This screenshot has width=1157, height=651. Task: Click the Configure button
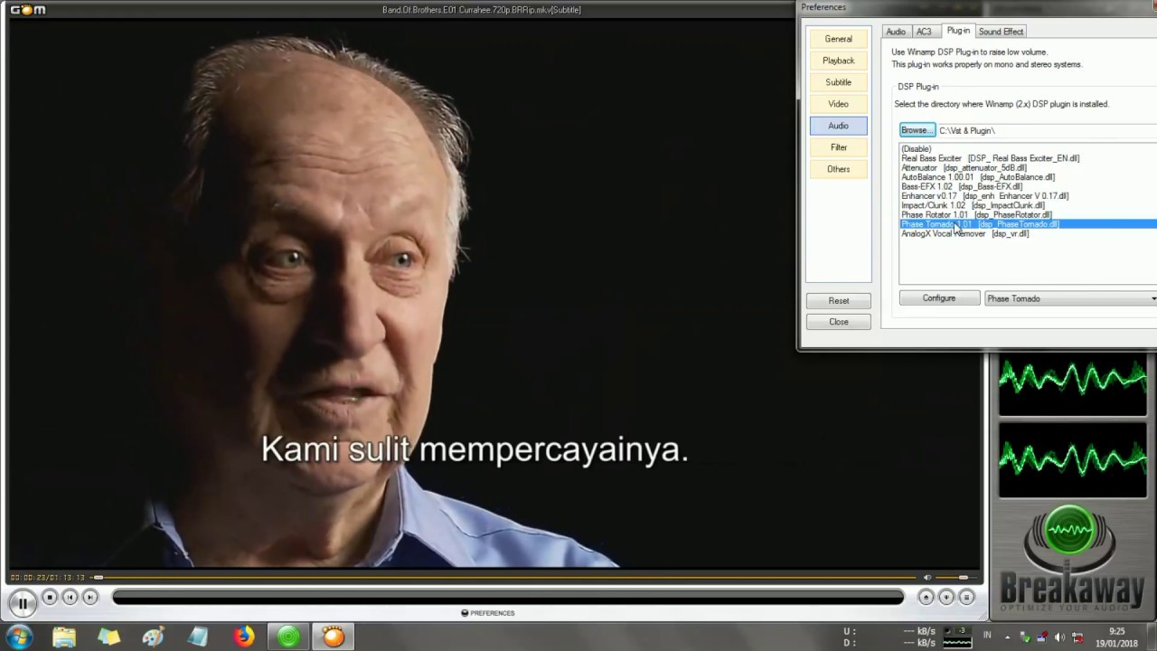tap(939, 298)
